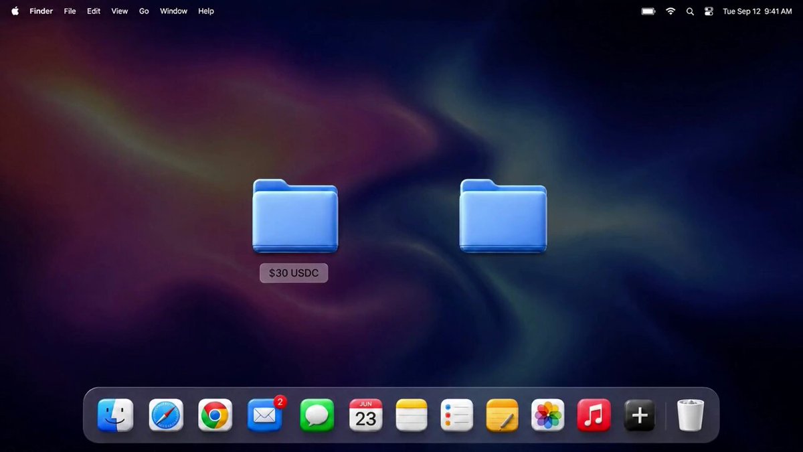Open the Wi-Fi status menu

(x=671, y=11)
